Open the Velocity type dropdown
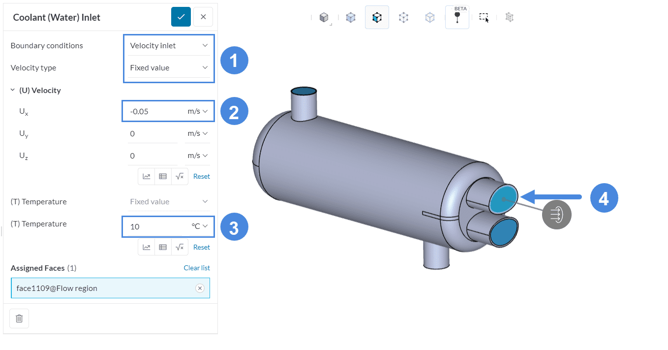668x350 pixels. (169, 68)
